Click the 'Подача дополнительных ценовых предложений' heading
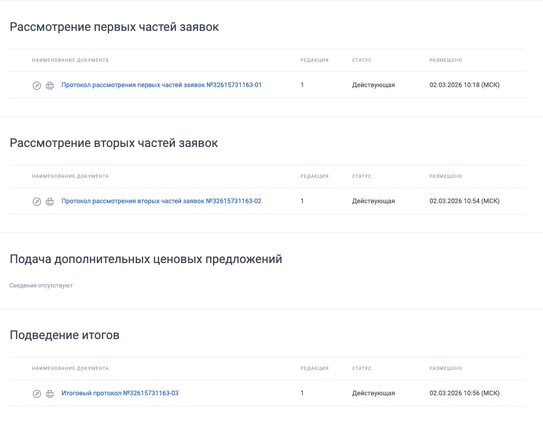The width and height of the screenshot is (543, 422). 146,259
